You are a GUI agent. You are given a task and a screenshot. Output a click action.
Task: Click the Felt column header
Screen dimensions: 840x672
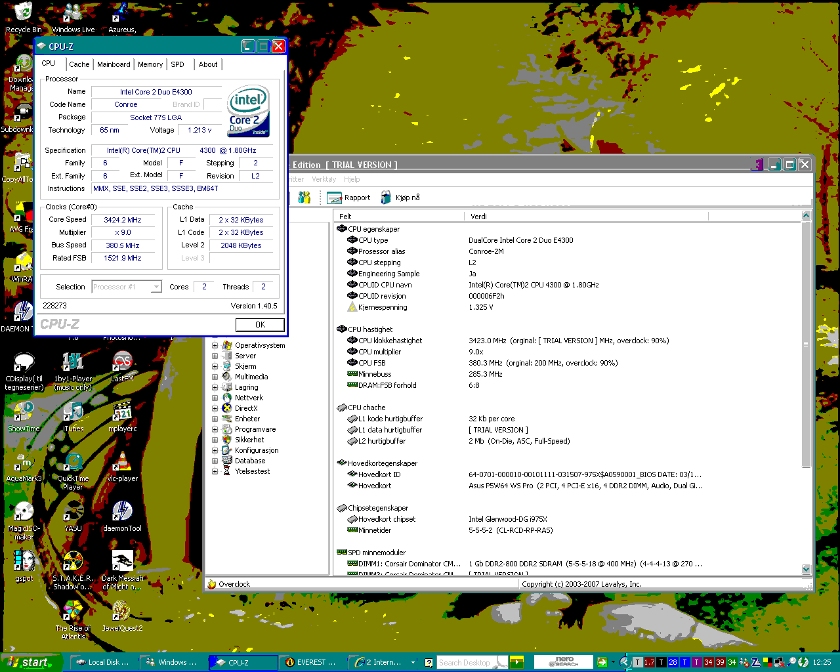(399, 216)
